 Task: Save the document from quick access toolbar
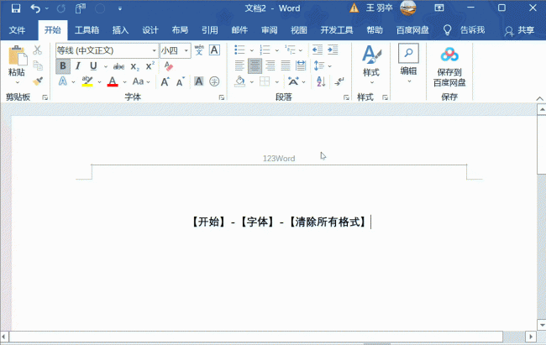click(x=16, y=8)
